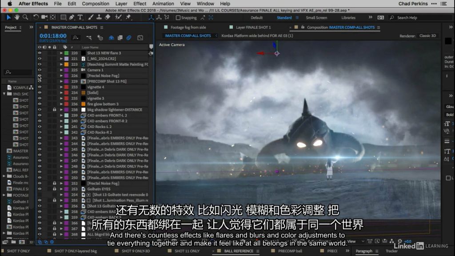
Task: Select the Brush tool
Action: point(91,17)
